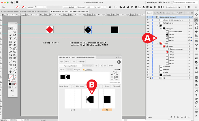Select the Pen tool
Image resolution: width=199 pixels, height=121 pixels.
[11, 35]
